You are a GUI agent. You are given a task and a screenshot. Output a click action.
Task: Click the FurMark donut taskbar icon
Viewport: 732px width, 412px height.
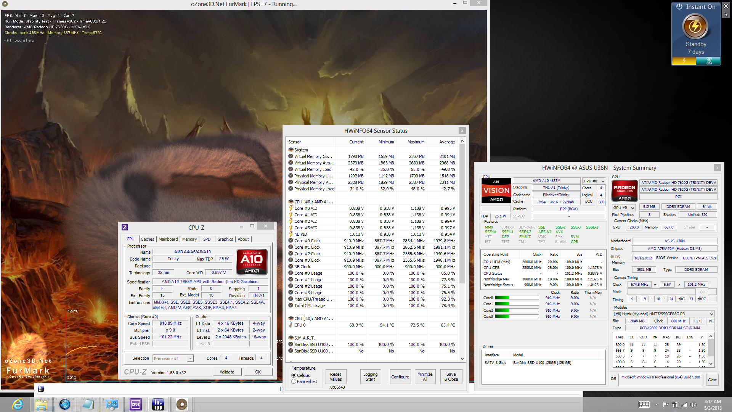pyautogui.click(x=181, y=404)
